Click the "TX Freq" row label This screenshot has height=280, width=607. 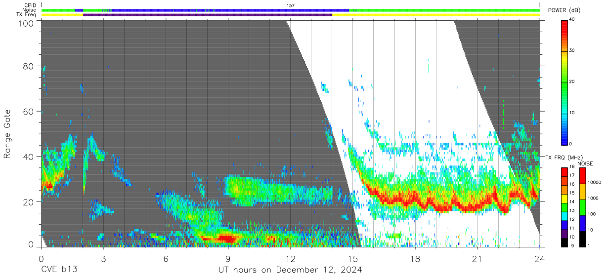click(27, 15)
